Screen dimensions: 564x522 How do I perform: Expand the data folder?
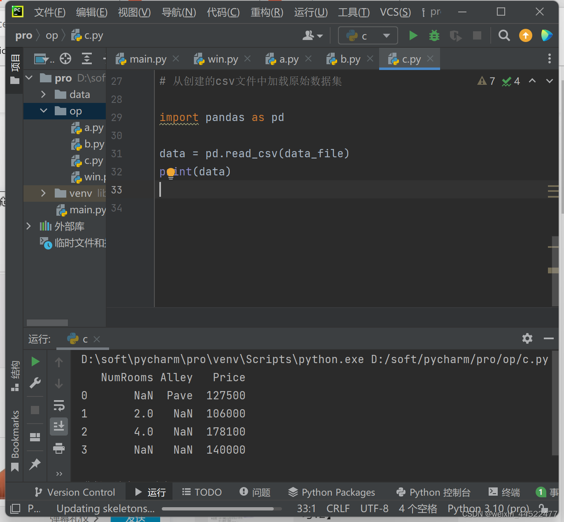tap(44, 94)
